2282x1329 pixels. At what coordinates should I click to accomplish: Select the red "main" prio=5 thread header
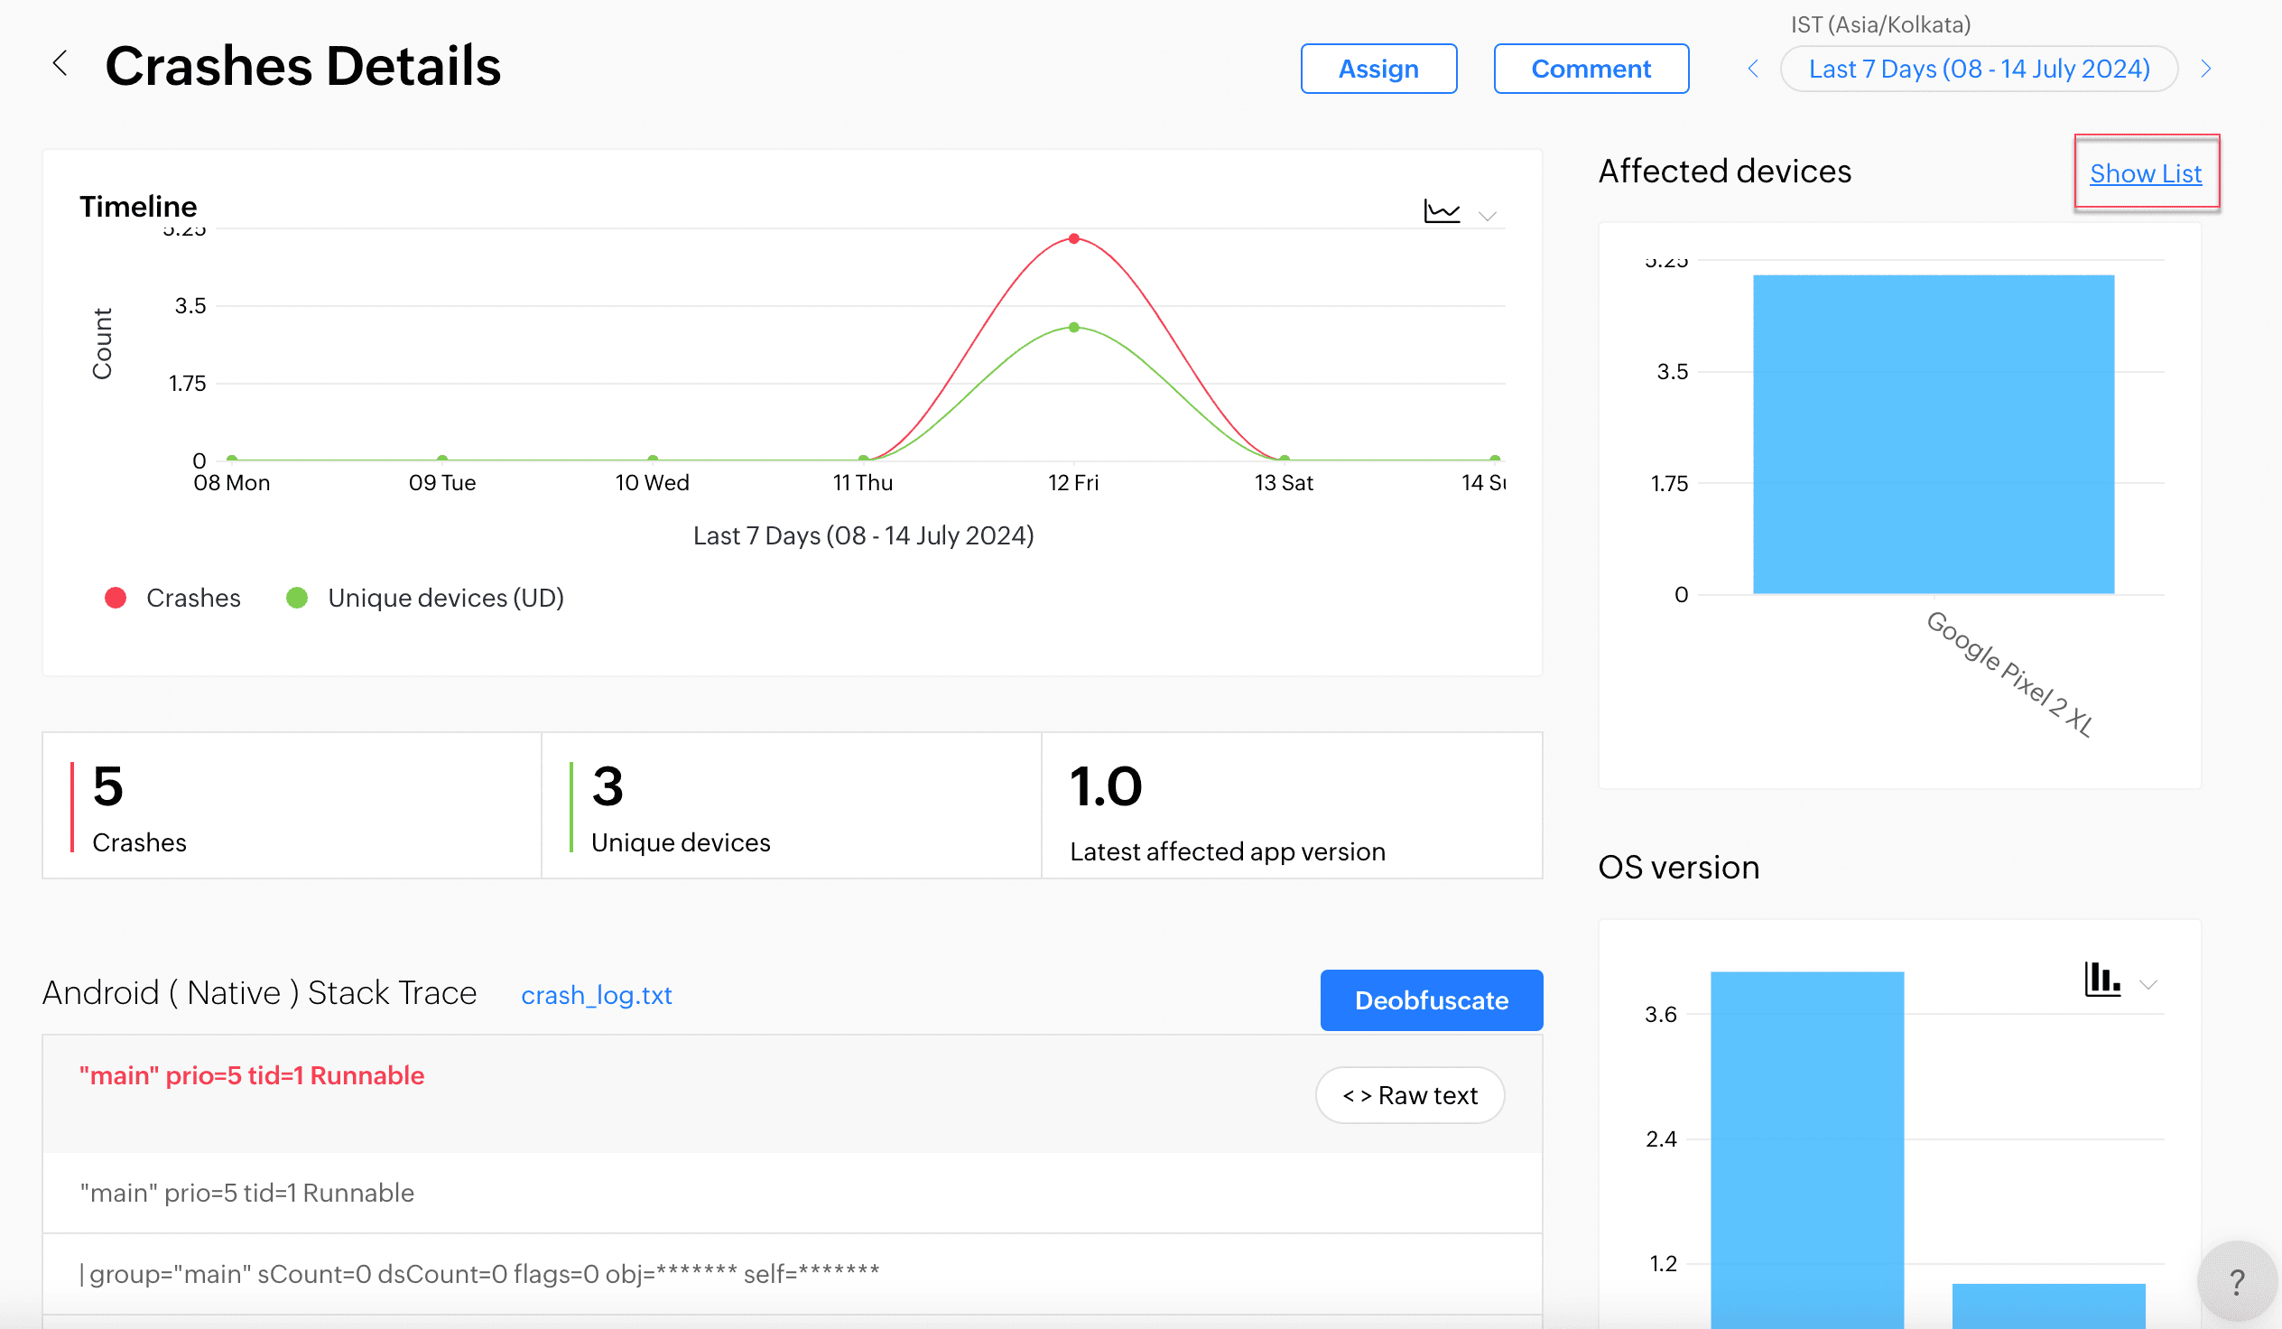[x=252, y=1075]
